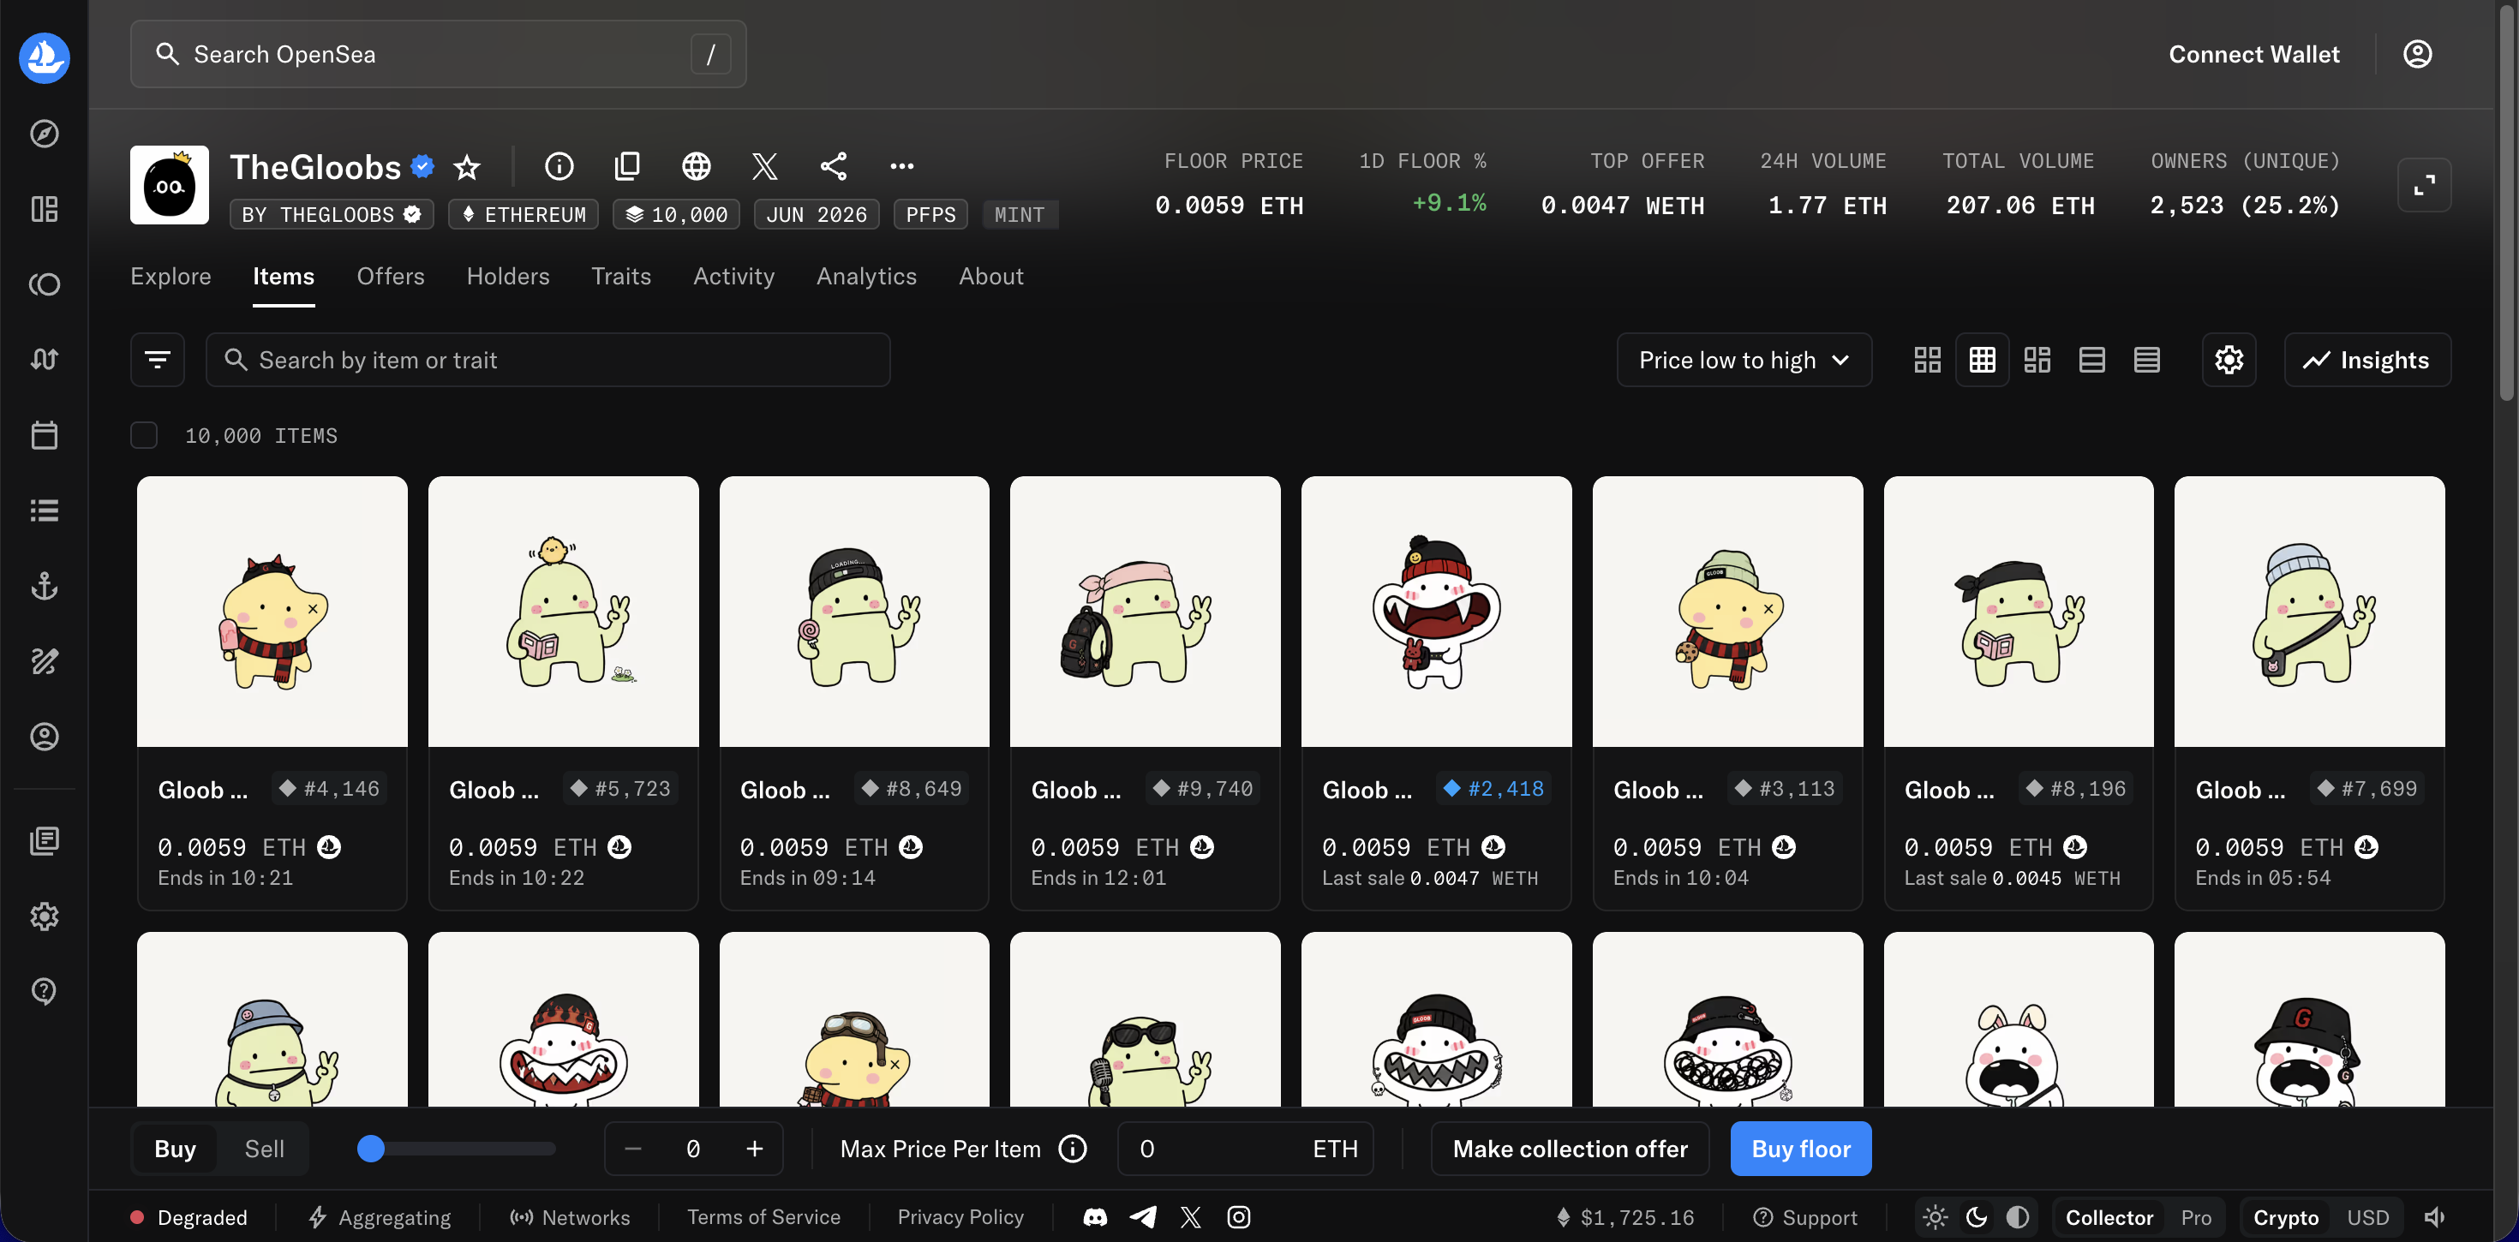Open the more options ellipsis menu
Screen dimensions: 2519x1242
pyautogui.click(x=901, y=166)
